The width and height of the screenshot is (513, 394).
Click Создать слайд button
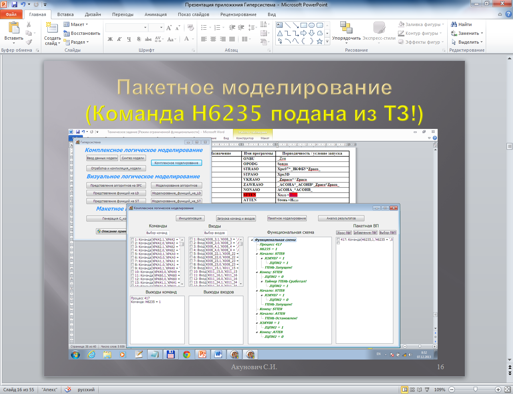(x=53, y=34)
